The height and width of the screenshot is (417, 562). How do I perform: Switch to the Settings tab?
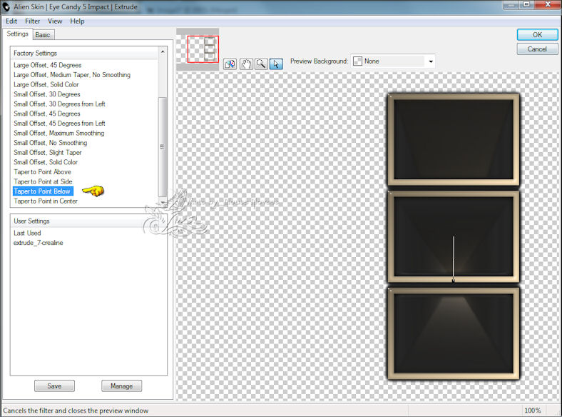click(17, 34)
